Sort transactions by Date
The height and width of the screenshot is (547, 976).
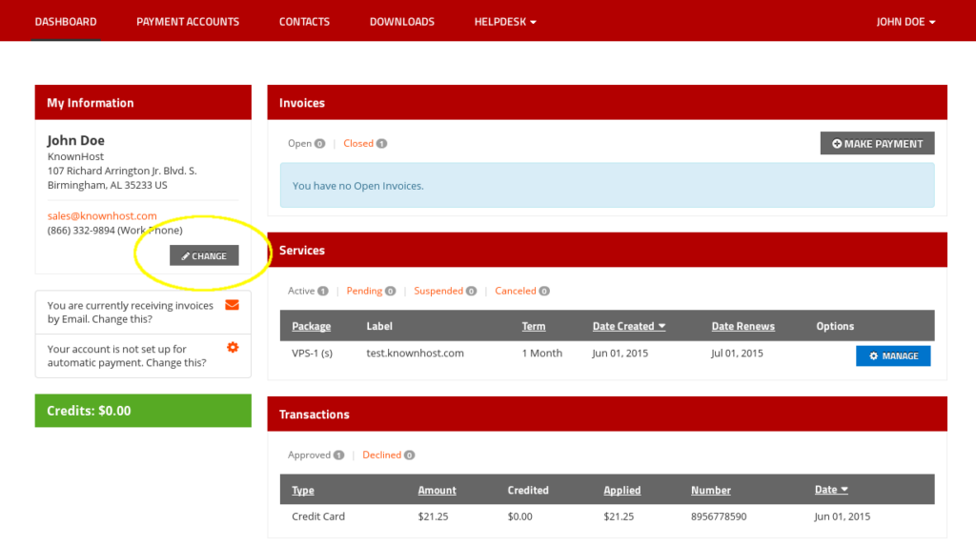(831, 490)
